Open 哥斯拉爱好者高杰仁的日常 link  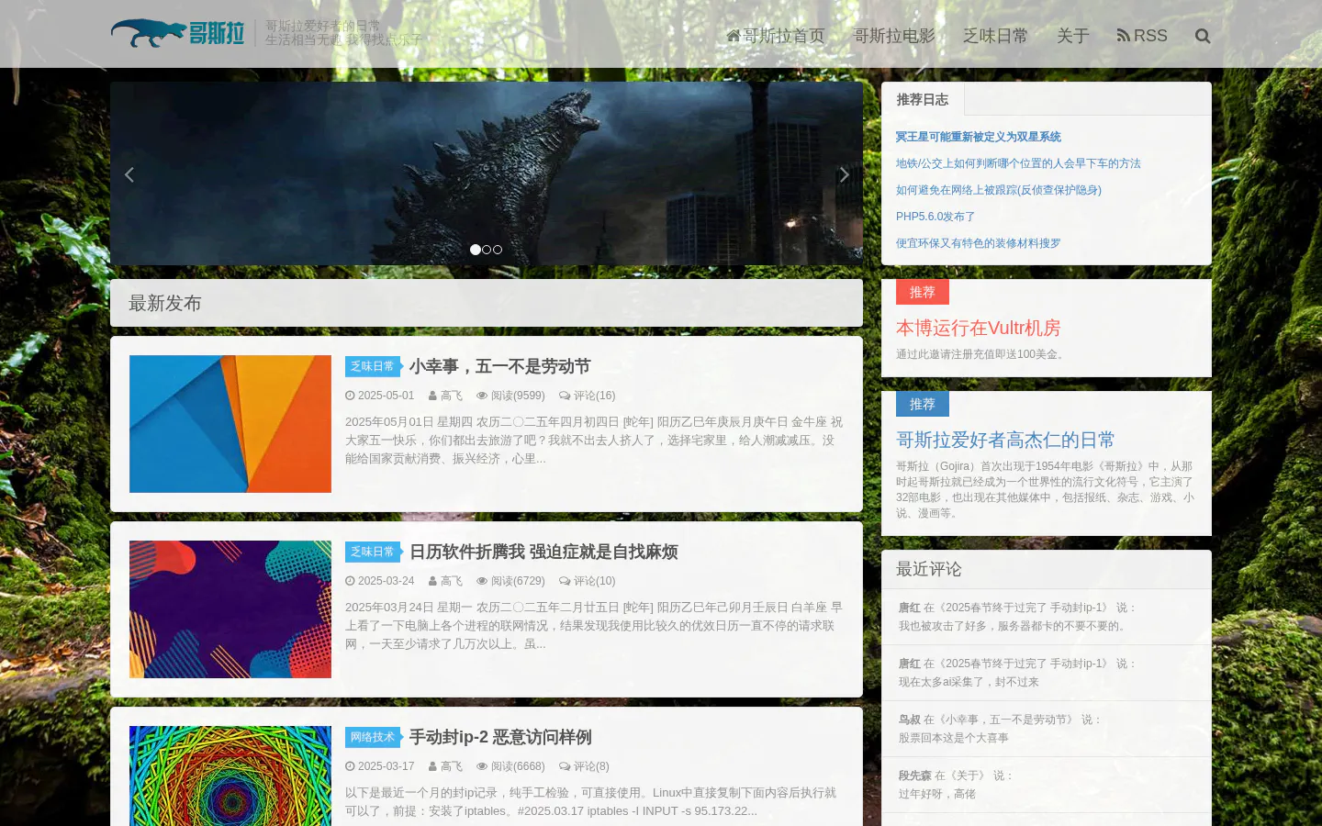click(1005, 440)
